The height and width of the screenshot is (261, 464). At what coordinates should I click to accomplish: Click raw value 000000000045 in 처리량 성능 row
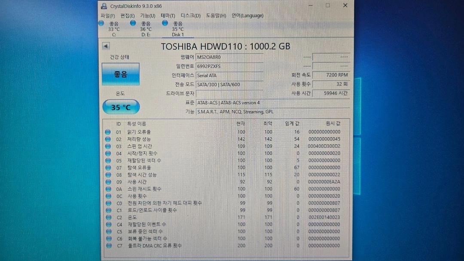[324, 139]
